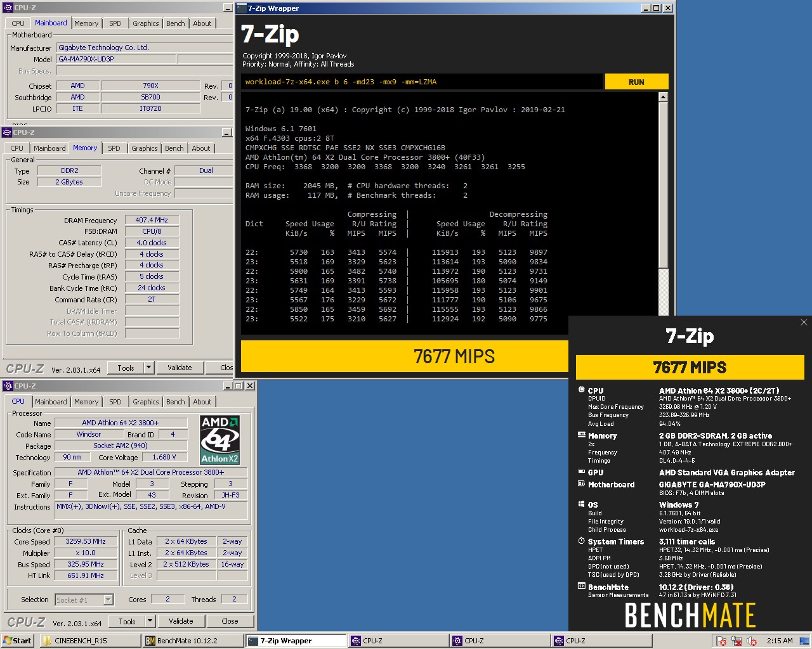This screenshot has height=649, width=812.
Task: Click the AMD Athlon X2 processor logo
Action: click(219, 440)
